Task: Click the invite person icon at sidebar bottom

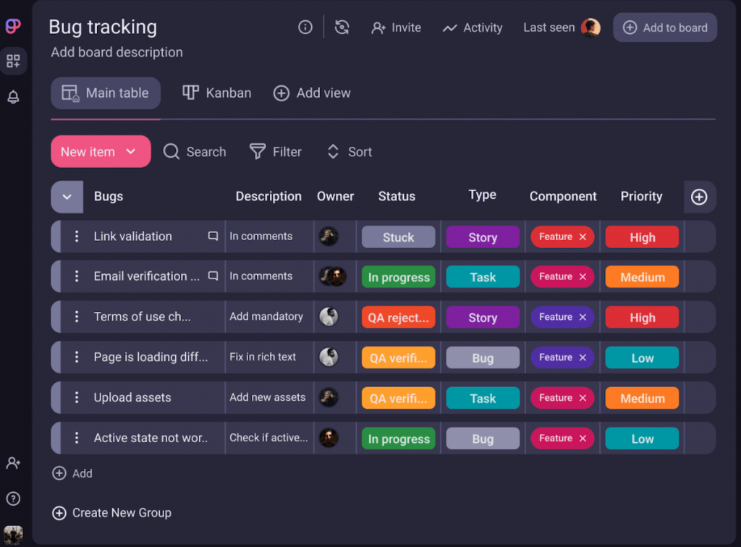Action: point(13,463)
